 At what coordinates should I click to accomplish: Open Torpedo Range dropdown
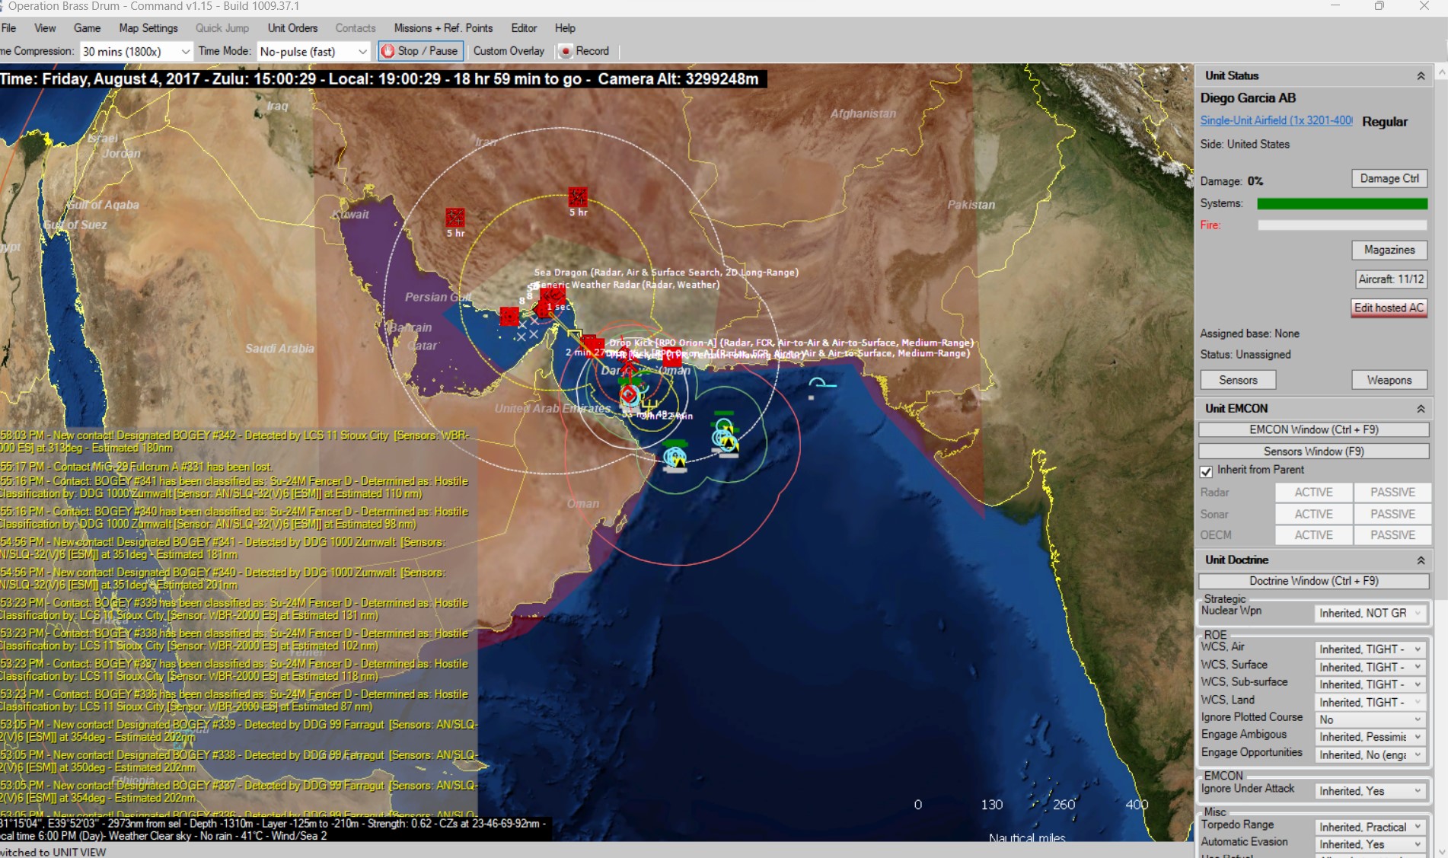pos(1370,827)
